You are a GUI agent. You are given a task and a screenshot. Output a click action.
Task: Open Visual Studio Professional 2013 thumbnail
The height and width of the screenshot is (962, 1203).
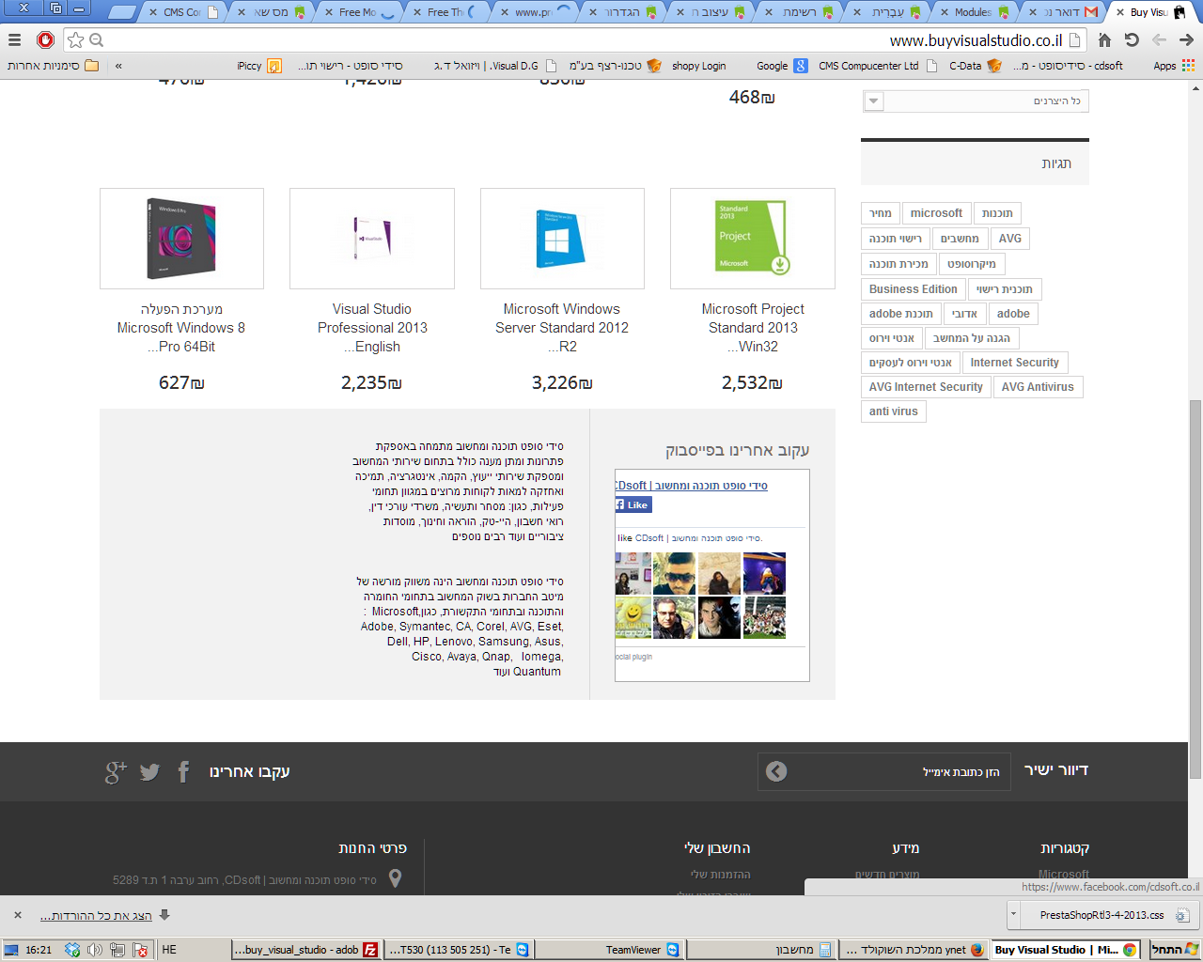[372, 239]
